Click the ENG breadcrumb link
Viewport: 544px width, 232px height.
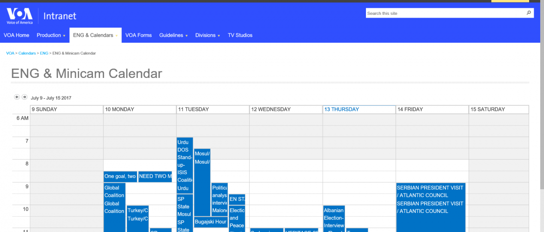point(44,53)
